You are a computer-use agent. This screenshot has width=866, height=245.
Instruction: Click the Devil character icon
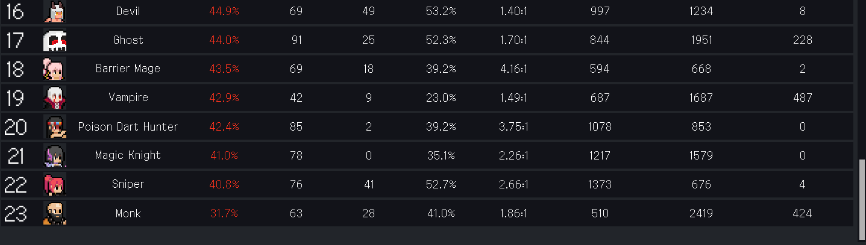pyautogui.click(x=54, y=11)
